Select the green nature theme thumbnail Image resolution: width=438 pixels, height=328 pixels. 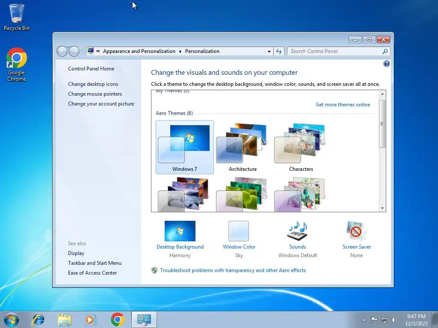pos(243,193)
